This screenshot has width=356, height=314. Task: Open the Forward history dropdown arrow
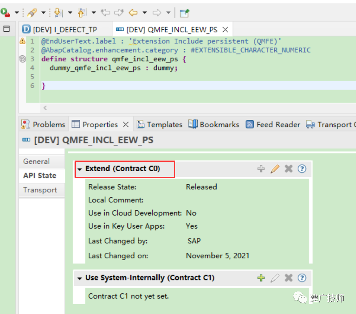pyautogui.click(x=168, y=13)
